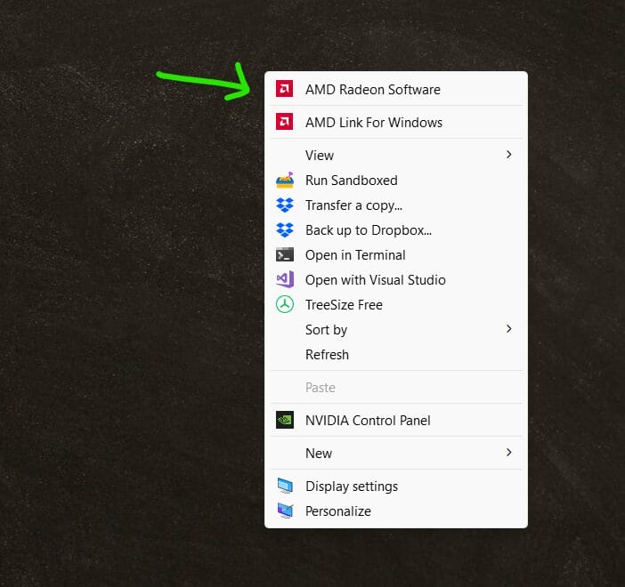The width and height of the screenshot is (625, 587).
Task: Choose Open with Visual Studio
Action: point(396,279)
